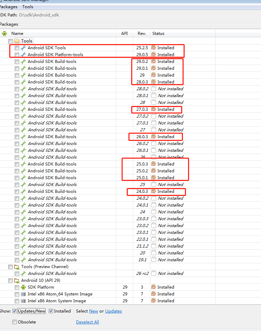Click the wrench icon on Build-tools 26 rc2 row

23,274
